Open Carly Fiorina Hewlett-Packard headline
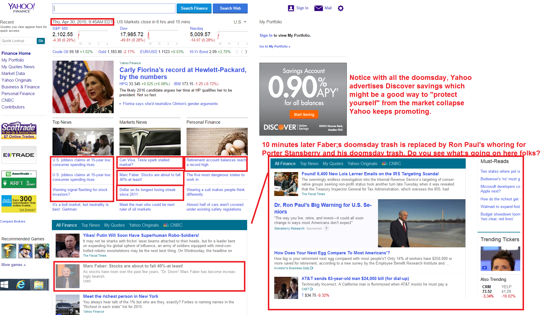Image resolution: width=545 pixels, height=315 pixels. [x=183, y=73]
